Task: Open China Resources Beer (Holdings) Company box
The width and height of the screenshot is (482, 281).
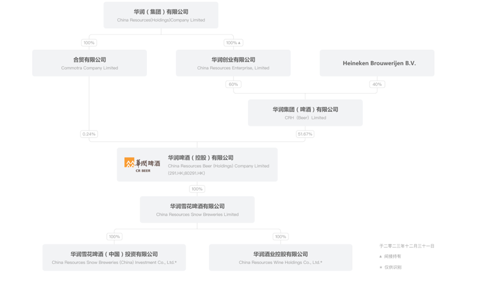Action: click(197, 164)
